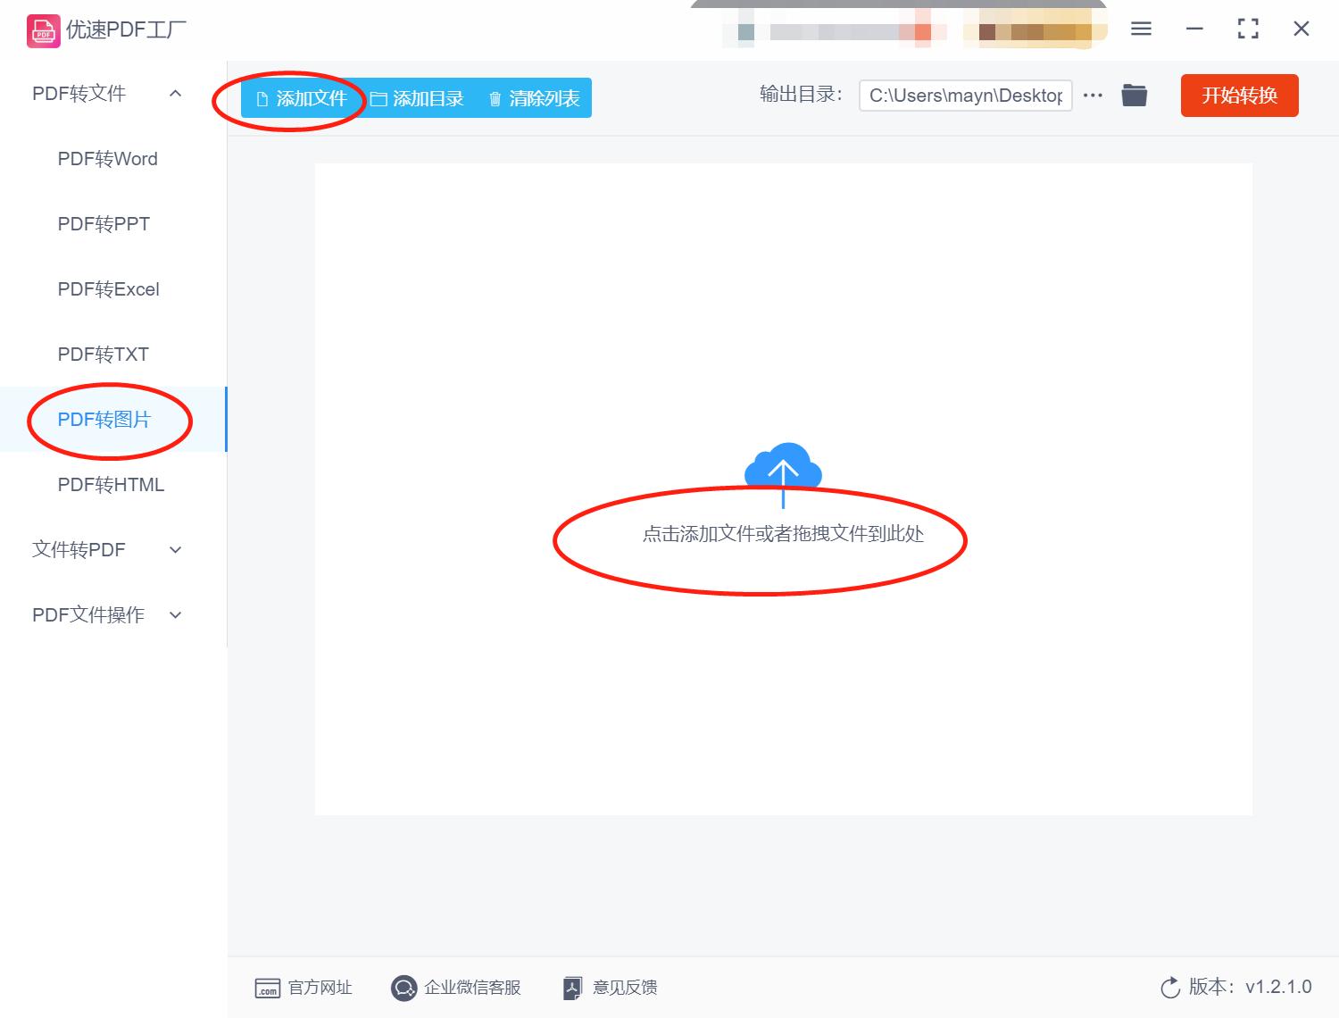The width and height of the screenshot is (1339, 1018).
Task: Switch to PDF转HTML conversion
Action: pyautogui.click(x=110, y=485)
